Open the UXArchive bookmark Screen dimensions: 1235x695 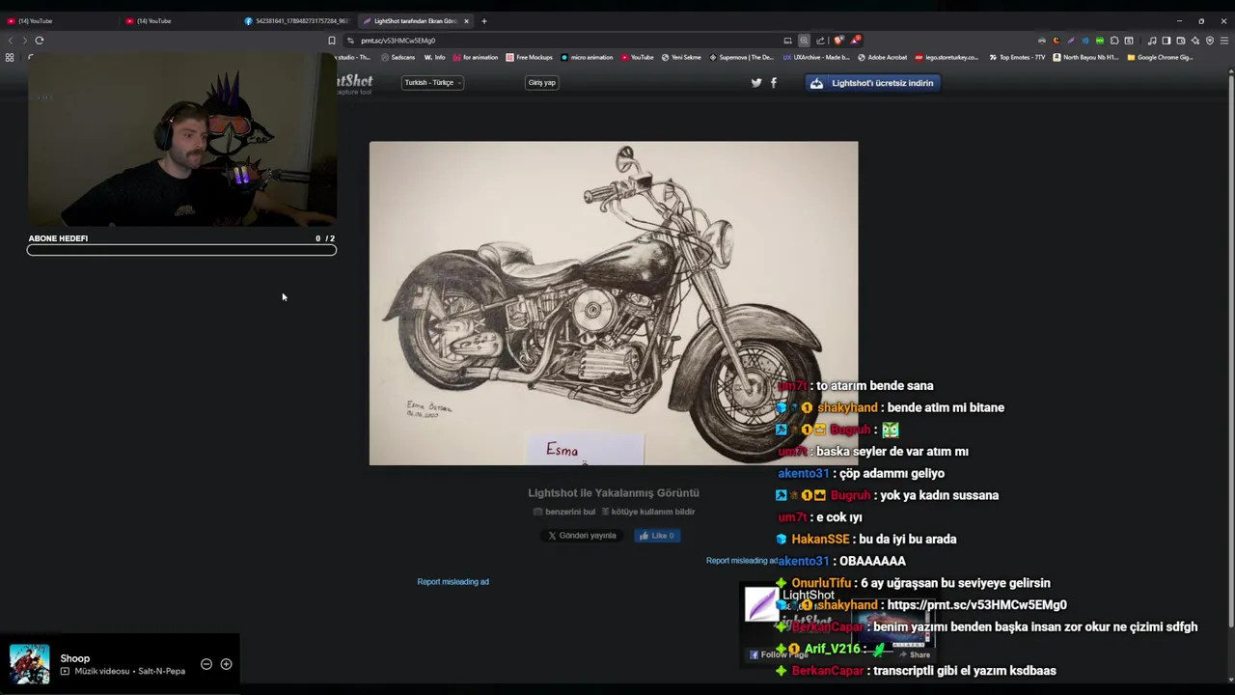tap(816, 58)
